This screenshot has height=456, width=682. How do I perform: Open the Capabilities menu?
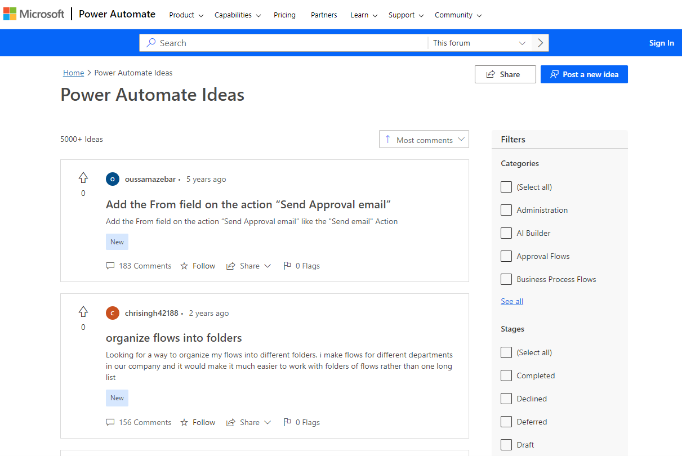point(238,15)
